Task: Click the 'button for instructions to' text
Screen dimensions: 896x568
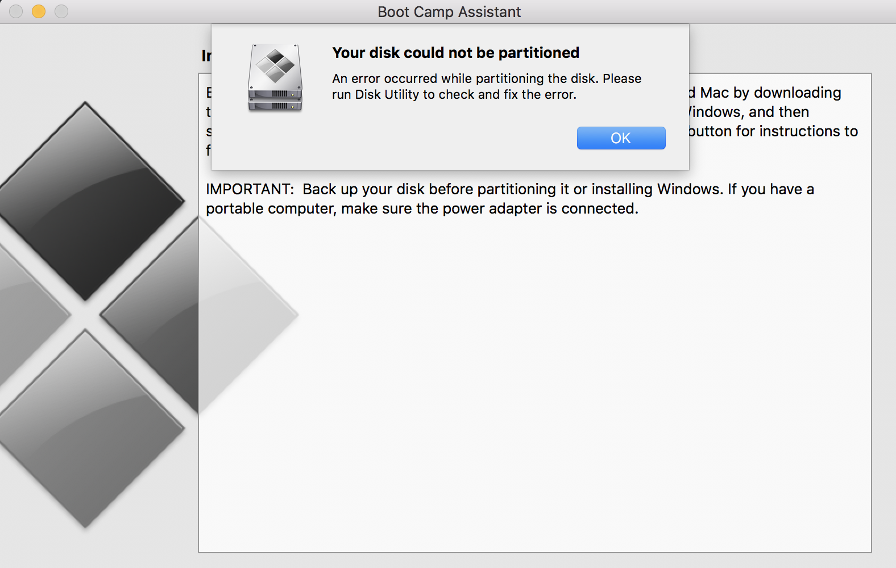Action: pyautogui.click(x=773, y=131)
